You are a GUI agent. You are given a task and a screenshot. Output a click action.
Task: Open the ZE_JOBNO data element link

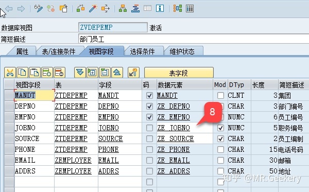[174, 128]
